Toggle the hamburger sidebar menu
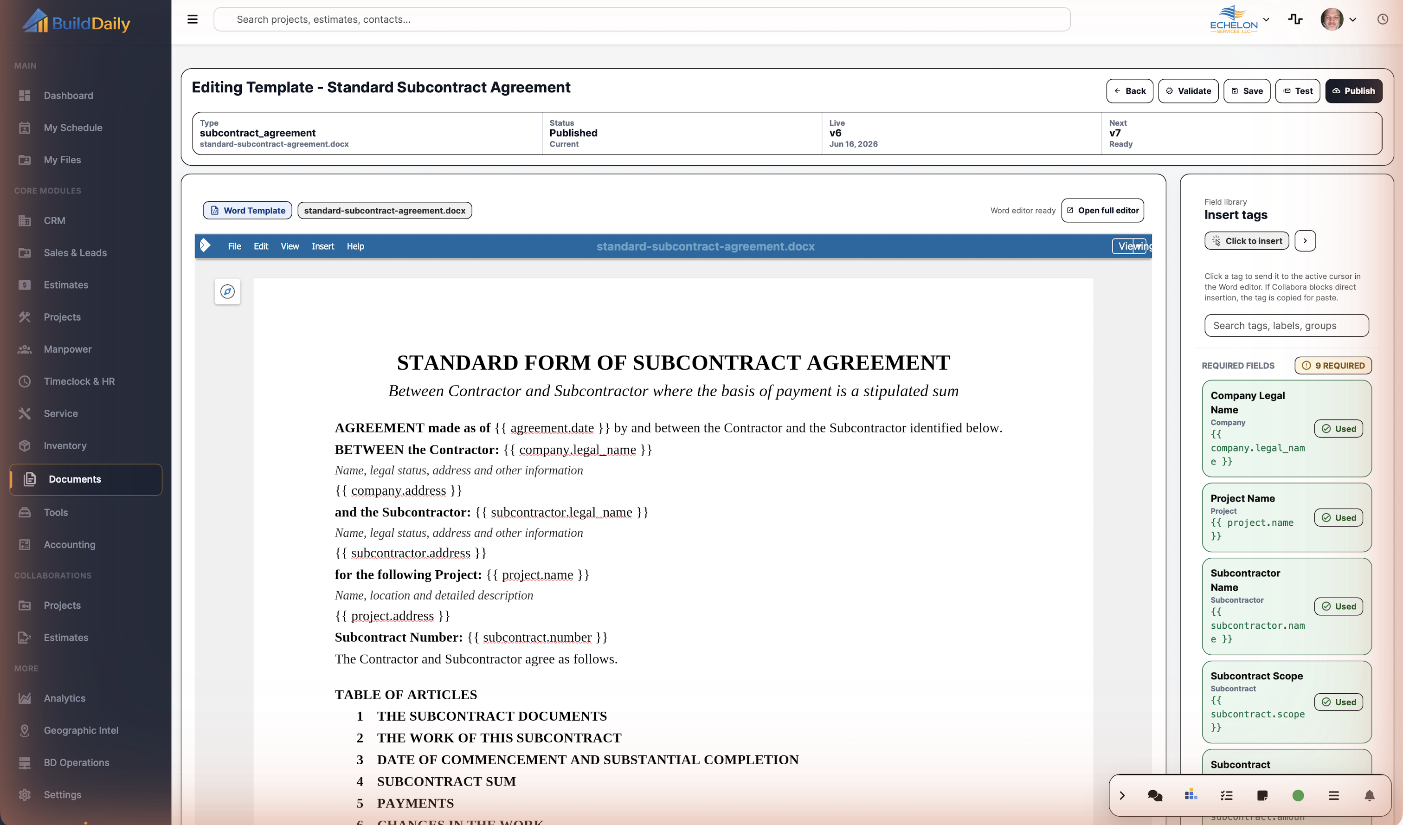Screen dimensions: 1403x825 (x=193, y=19)
